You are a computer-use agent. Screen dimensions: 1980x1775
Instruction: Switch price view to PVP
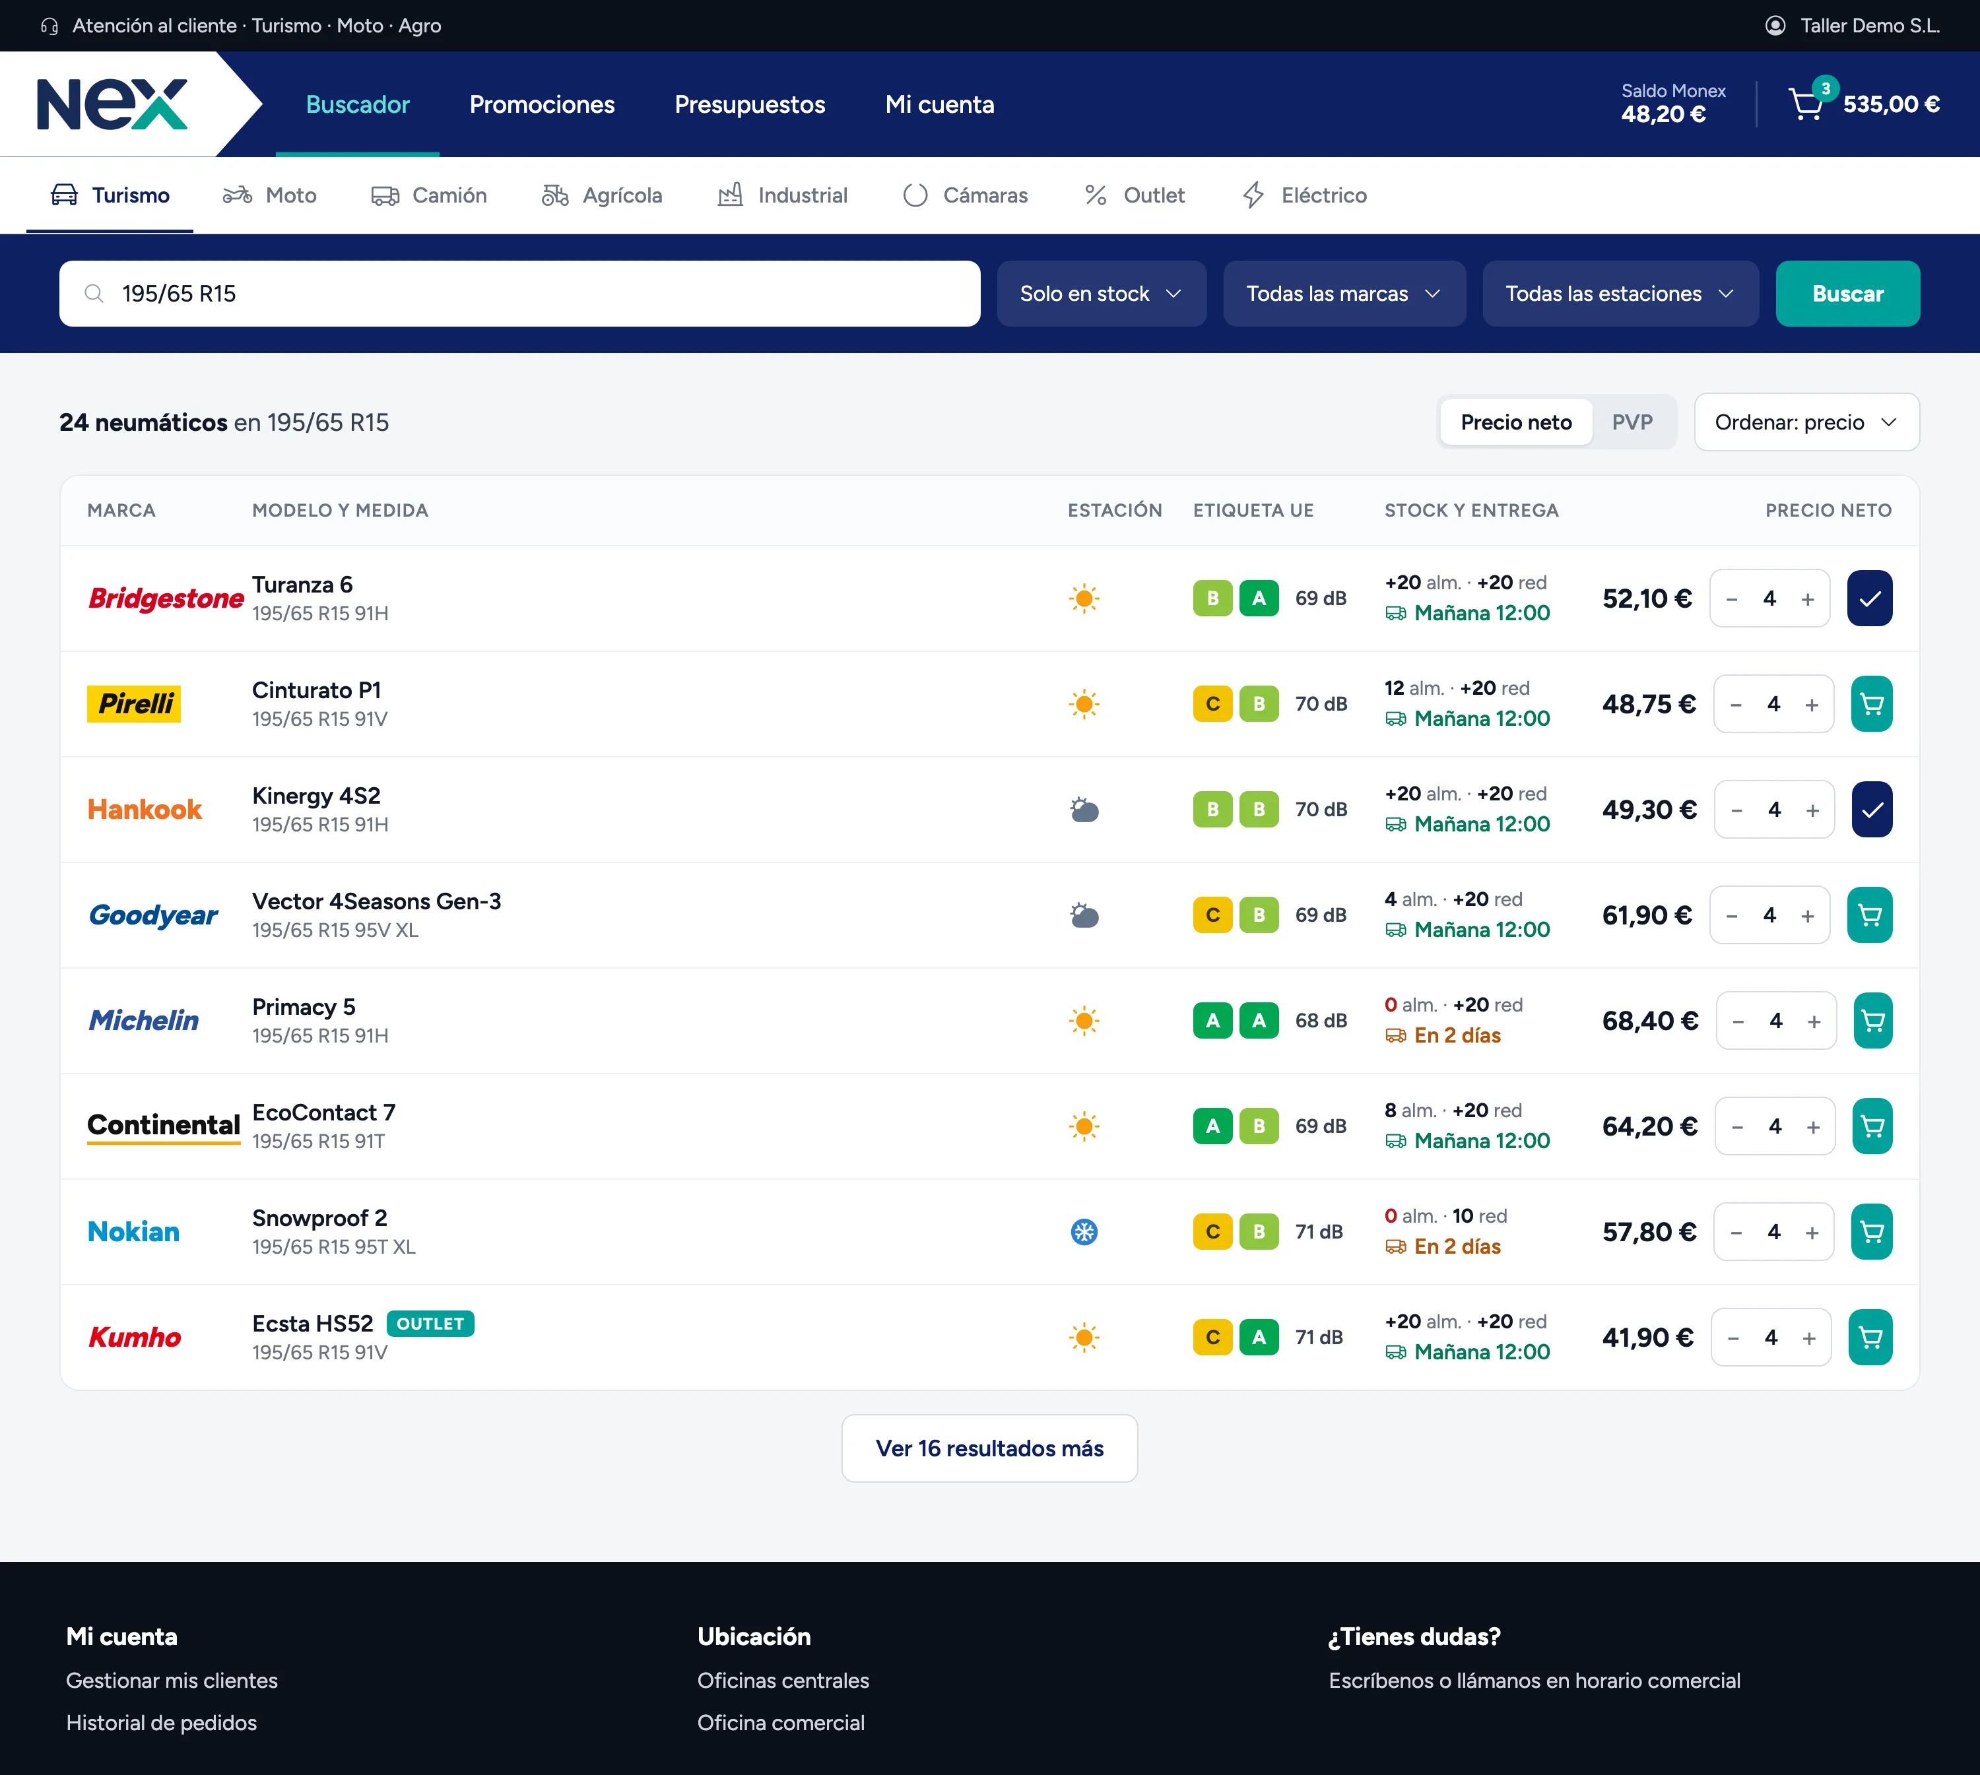coord(1632,422)
